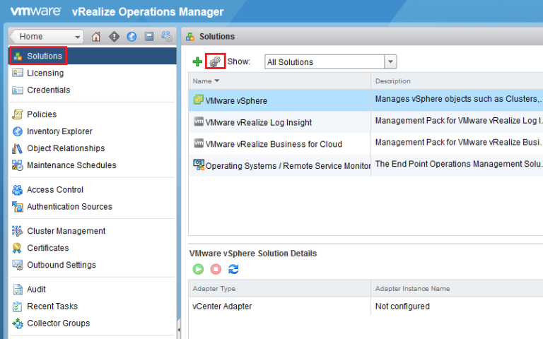The width and height of the screenshot is (543, 339).
Task: Open Policies from the sidebar
Action: 42,114
